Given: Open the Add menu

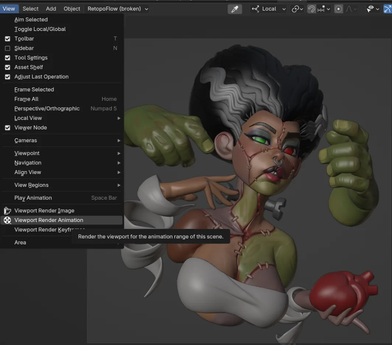Looking at the screenshot, I should 51,9.
